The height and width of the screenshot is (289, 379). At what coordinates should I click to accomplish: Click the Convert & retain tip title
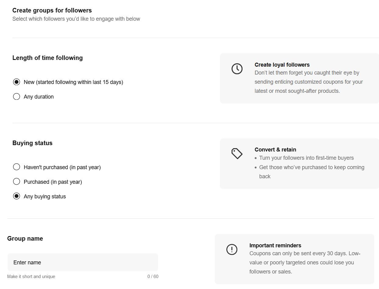click(x=275, y=150)
